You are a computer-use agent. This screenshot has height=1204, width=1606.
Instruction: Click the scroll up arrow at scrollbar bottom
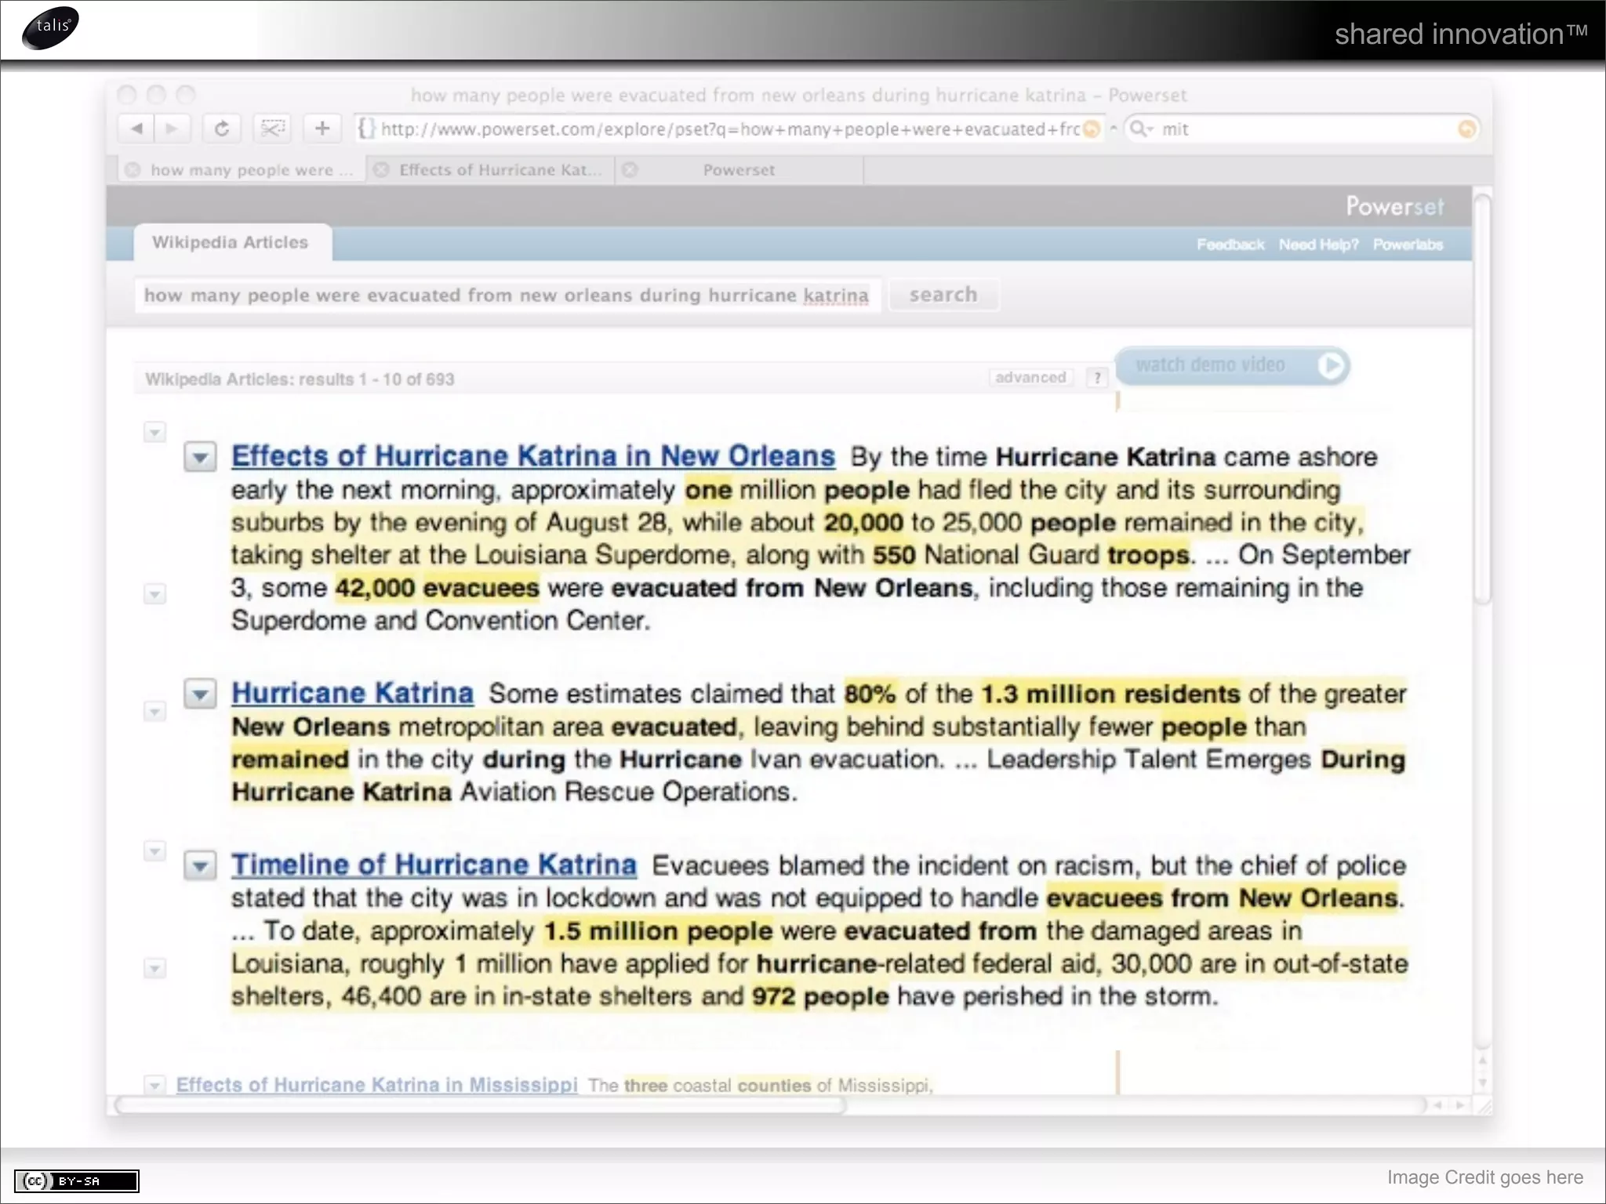(1482, 1061)
